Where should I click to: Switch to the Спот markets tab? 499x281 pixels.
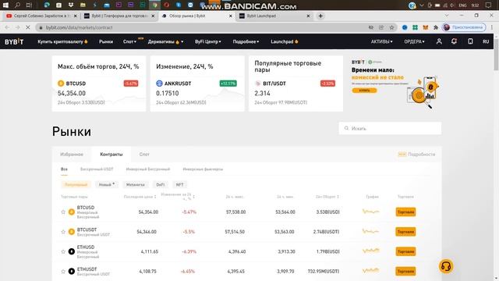(144, 155)
